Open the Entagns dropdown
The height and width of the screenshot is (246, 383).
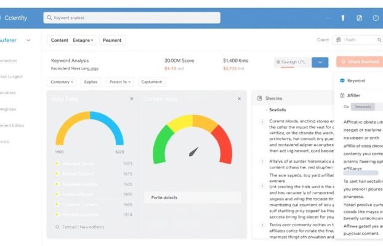(83, 40)
